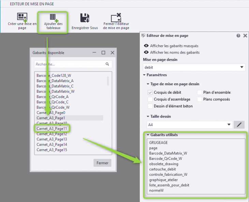
Task: Collapse Type de mise en page dessin
Action: coord(148,84)
